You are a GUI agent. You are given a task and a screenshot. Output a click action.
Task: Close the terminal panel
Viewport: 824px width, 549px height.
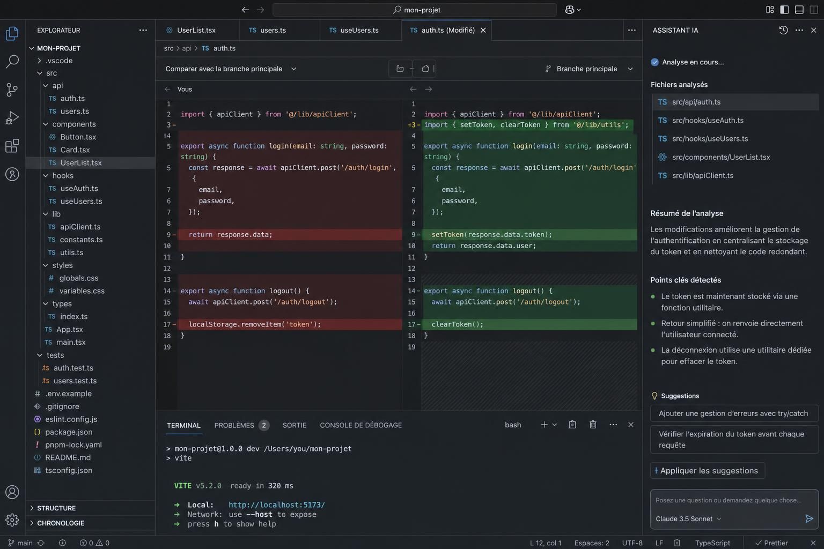(631, 425)
